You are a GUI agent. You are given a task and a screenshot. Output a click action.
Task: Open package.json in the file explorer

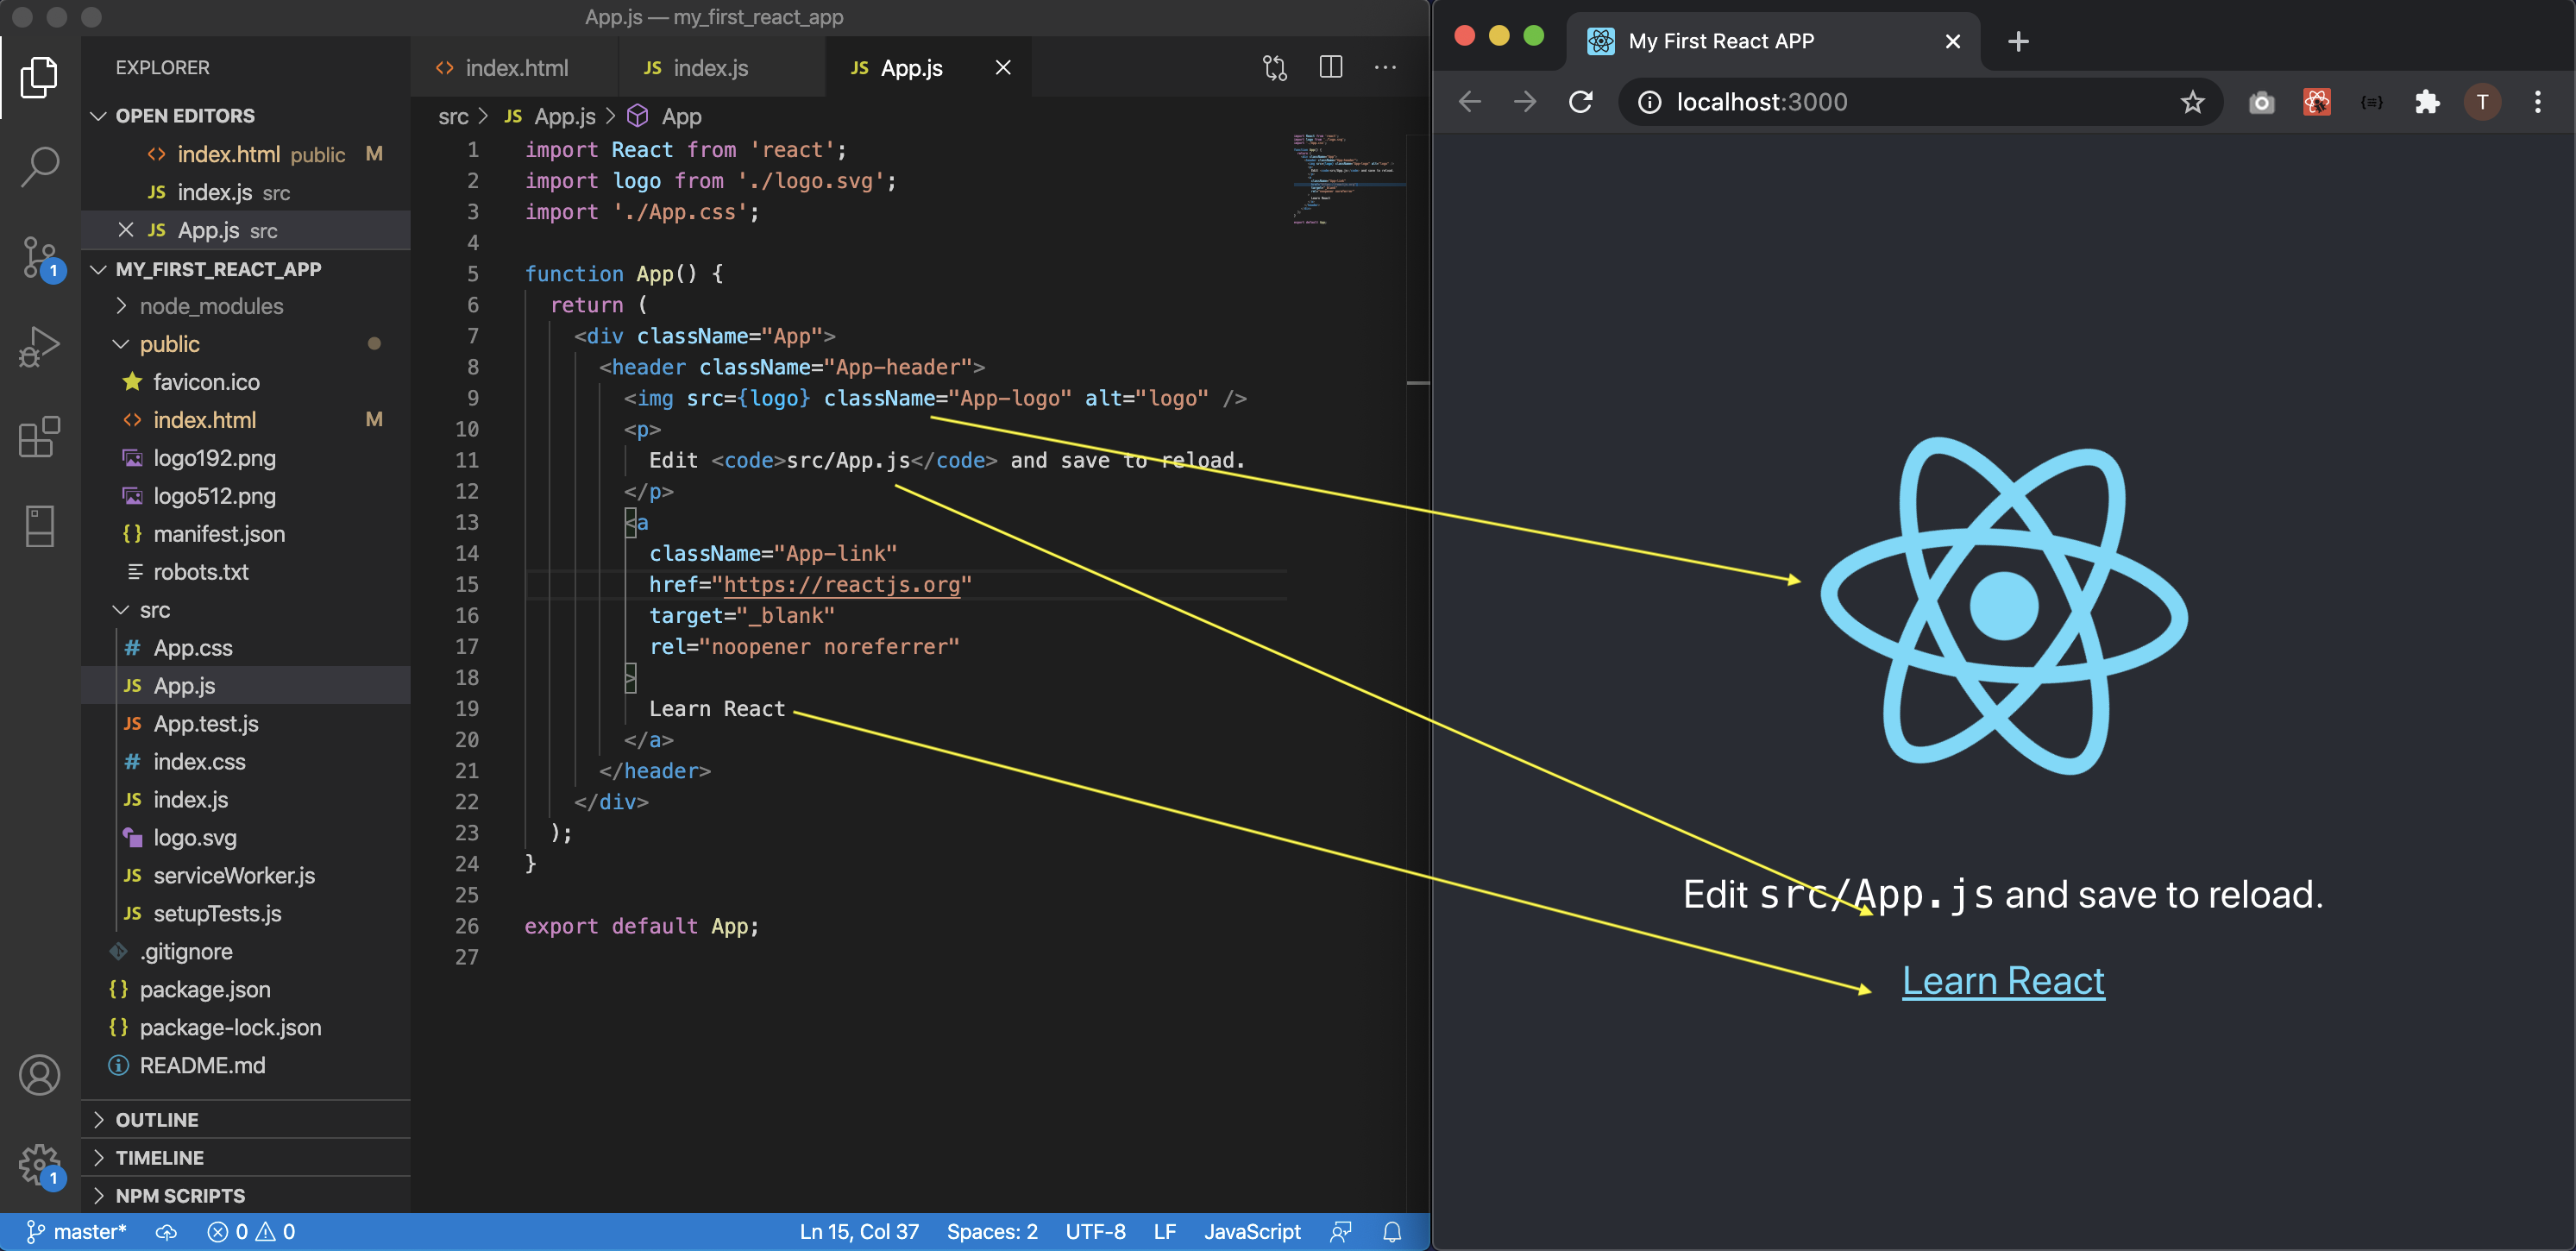204,990
